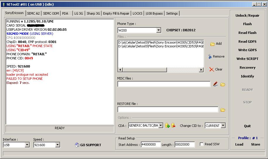
Task: Click the Start Address field
Action: (151, 144)
